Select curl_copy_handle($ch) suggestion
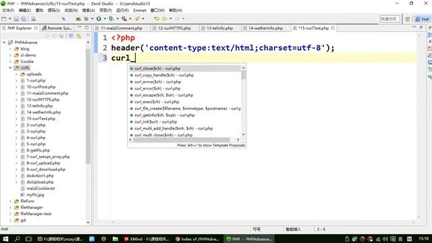The image size is (432, 243). [185, 75]
